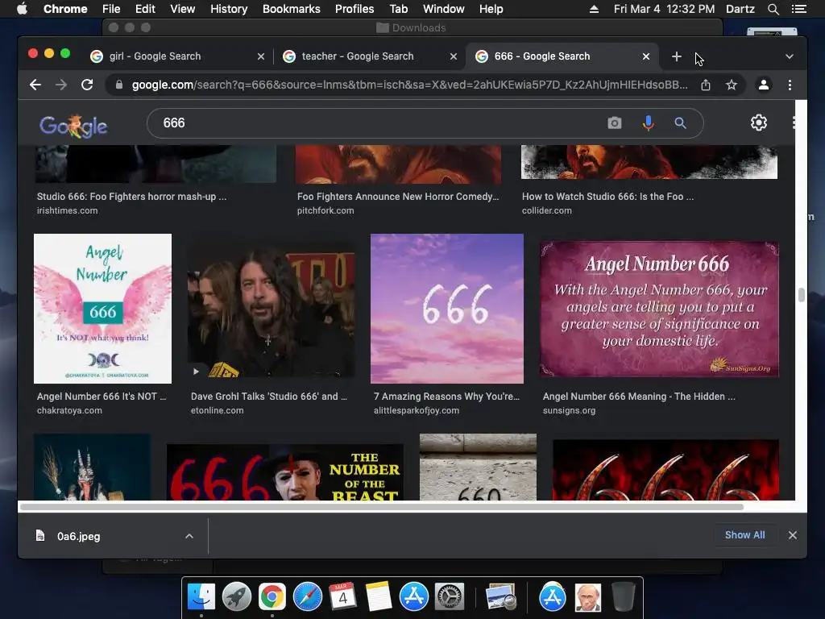
Task: Click the search box containing 666
Action: [379, 123]
